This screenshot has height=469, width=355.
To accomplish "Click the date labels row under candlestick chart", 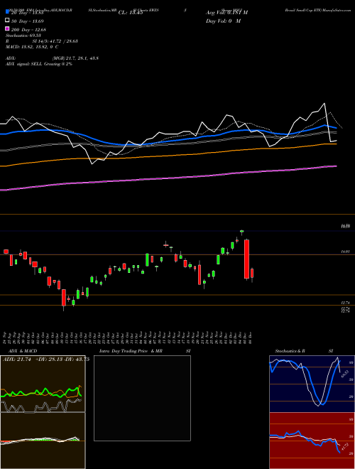I will point(128,338).
